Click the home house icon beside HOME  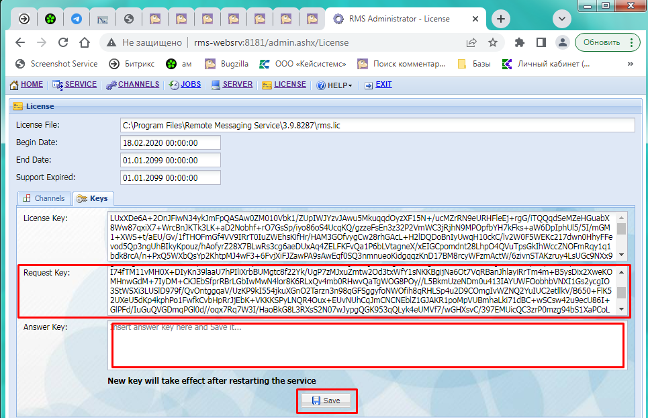(14, 85)
